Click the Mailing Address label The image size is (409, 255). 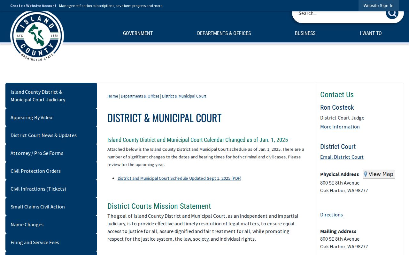[x=338, y=231]
